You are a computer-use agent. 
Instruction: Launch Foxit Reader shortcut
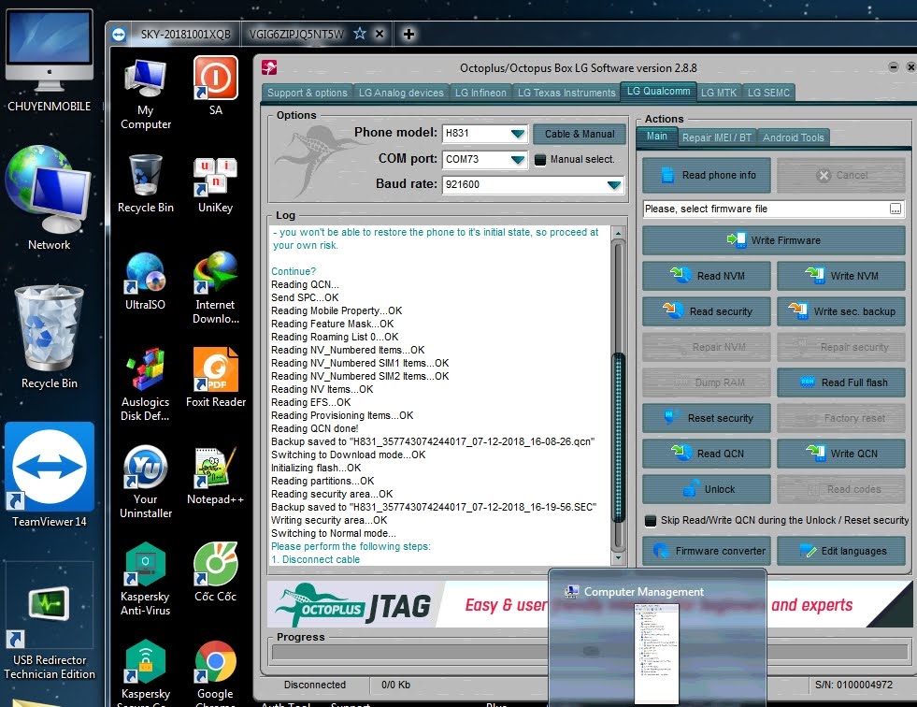coord(215,378)
